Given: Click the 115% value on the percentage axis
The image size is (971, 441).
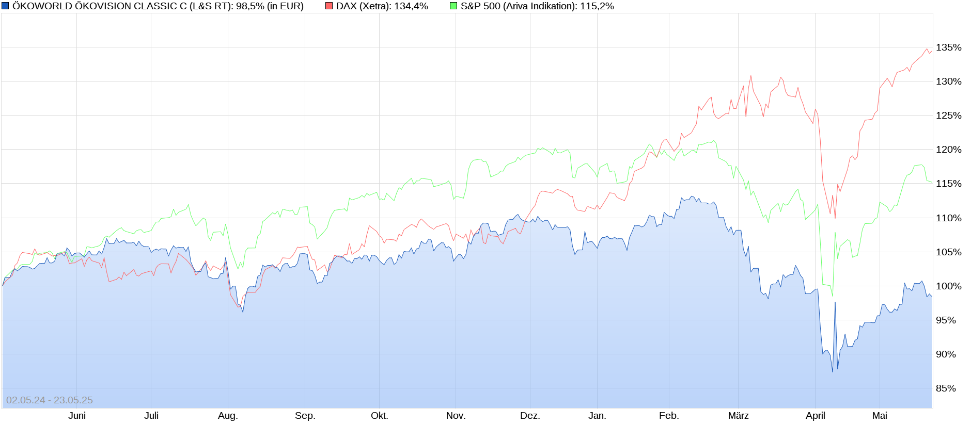Looking at the screenshot, I should pyautogui.click(x=949, y=184).
